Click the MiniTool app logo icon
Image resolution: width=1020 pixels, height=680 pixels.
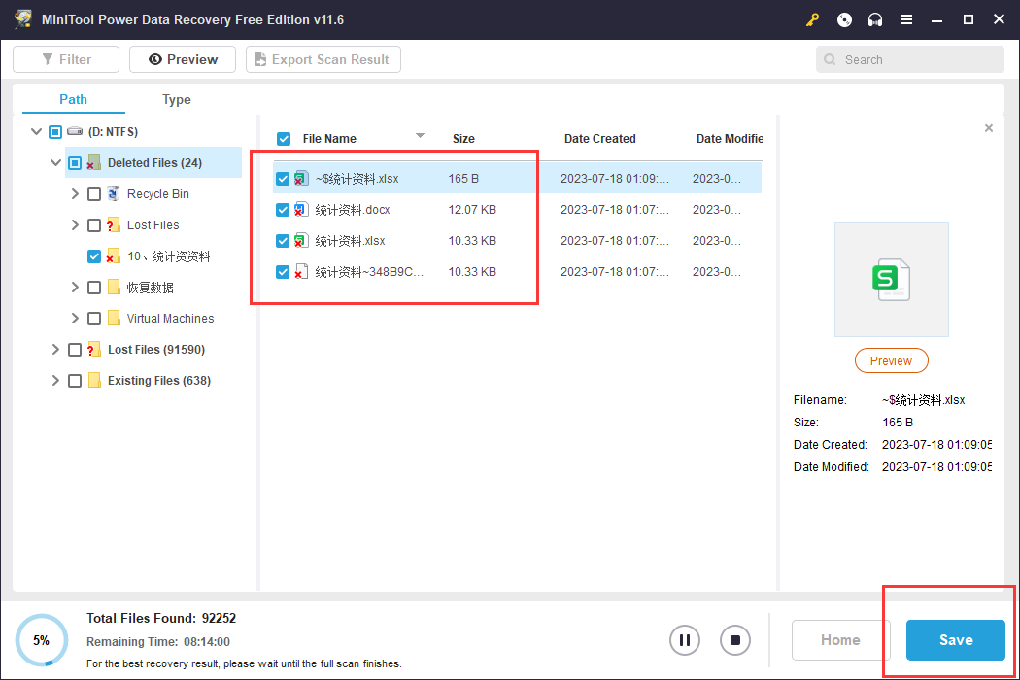tap(23, 19)
